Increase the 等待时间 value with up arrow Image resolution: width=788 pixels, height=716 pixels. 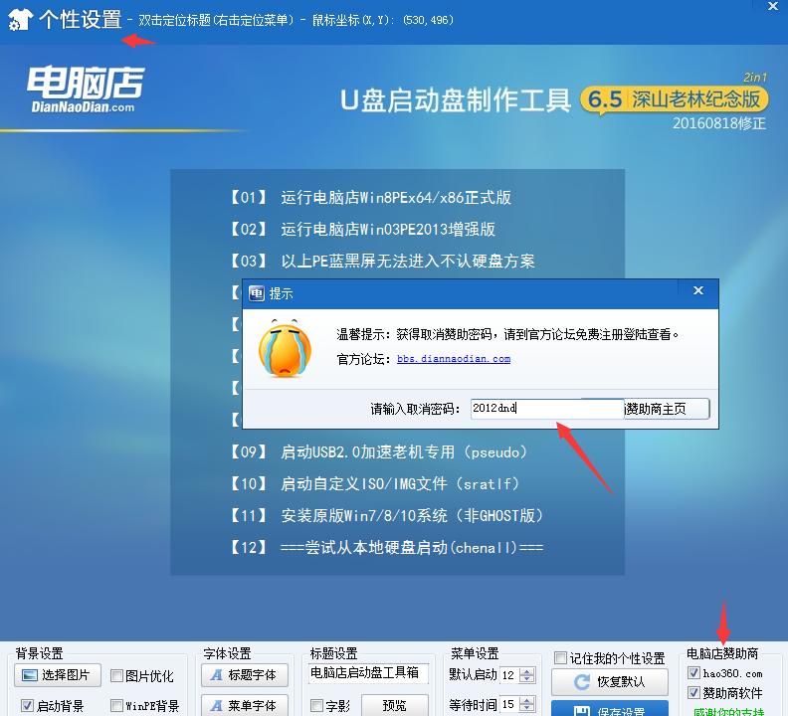[x=526, y=700]
